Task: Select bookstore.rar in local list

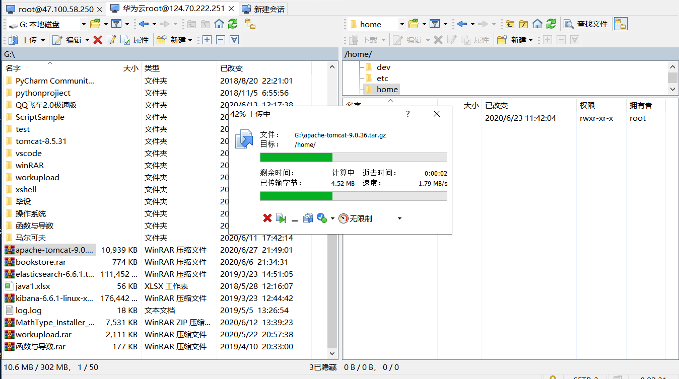Action: tap(41, 262)
